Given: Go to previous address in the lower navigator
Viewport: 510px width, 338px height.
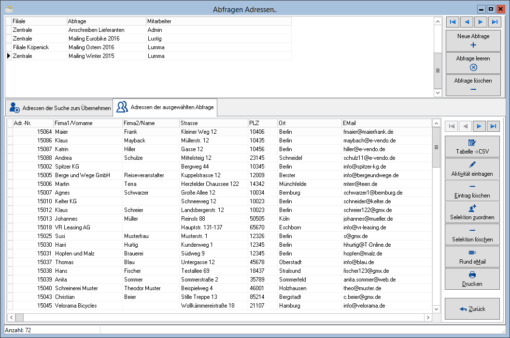Looking at the screenshot, I should coord(466,126).
